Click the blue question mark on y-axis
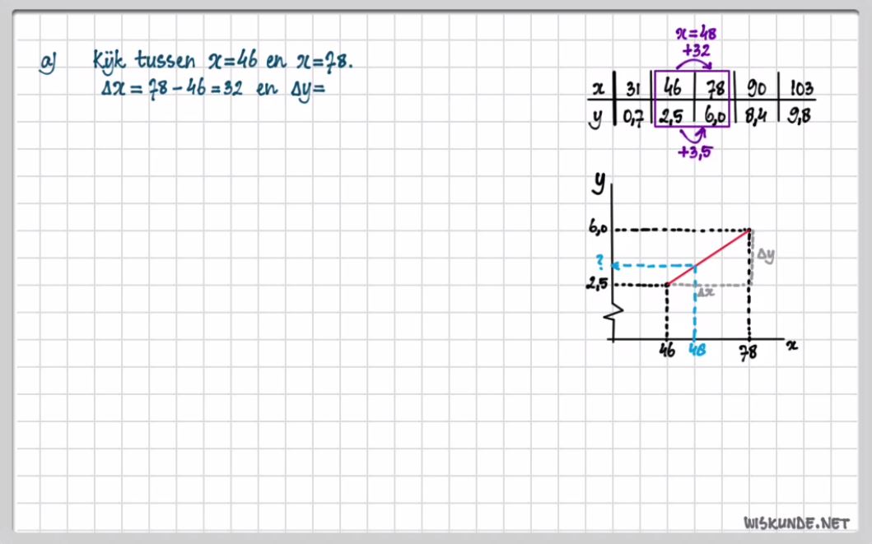 600,263
